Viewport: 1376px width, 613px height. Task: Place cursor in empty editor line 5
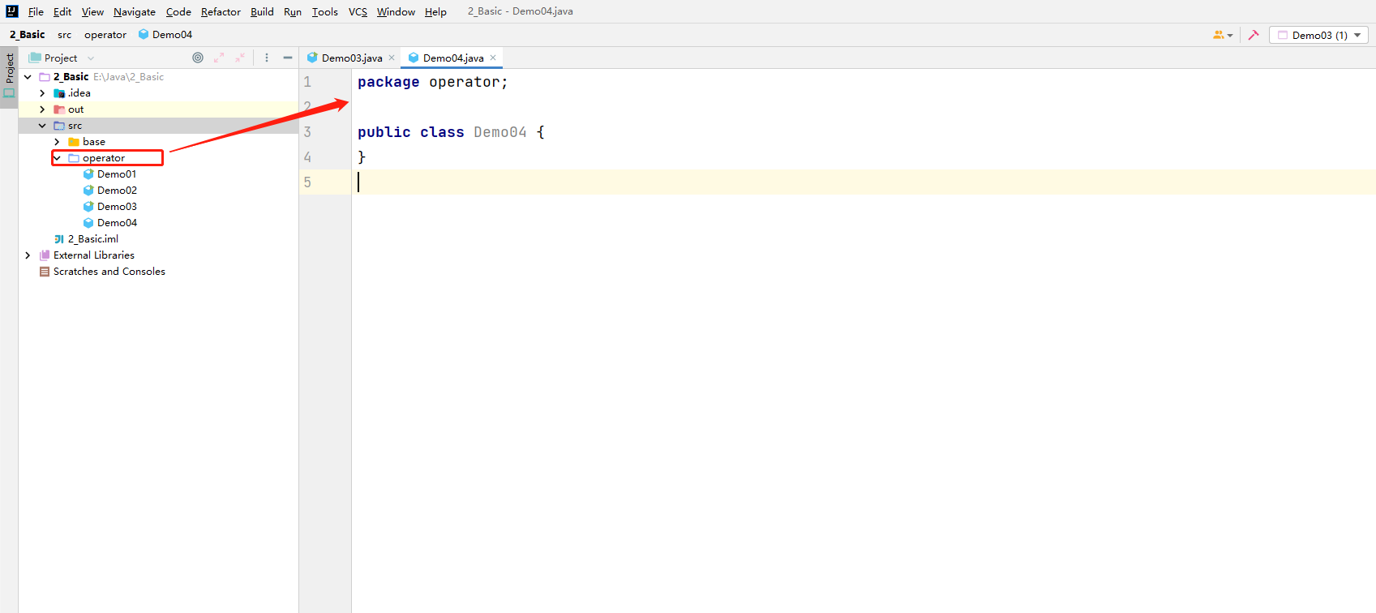[864, 182]
